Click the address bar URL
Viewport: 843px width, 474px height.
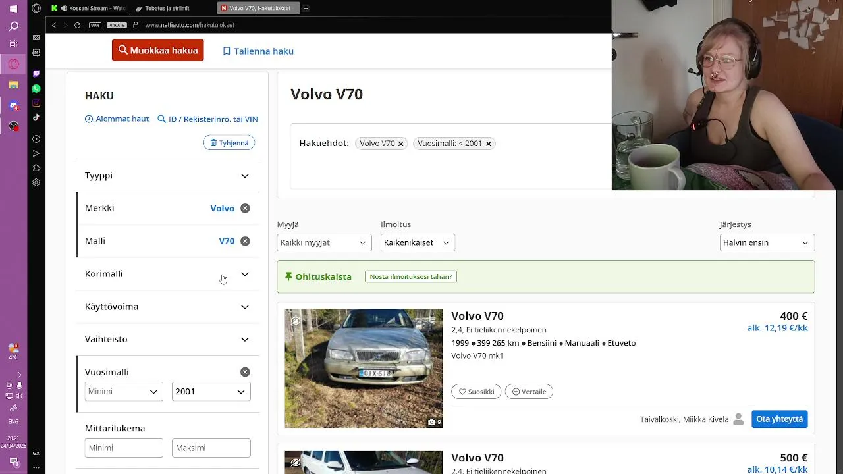190,25
